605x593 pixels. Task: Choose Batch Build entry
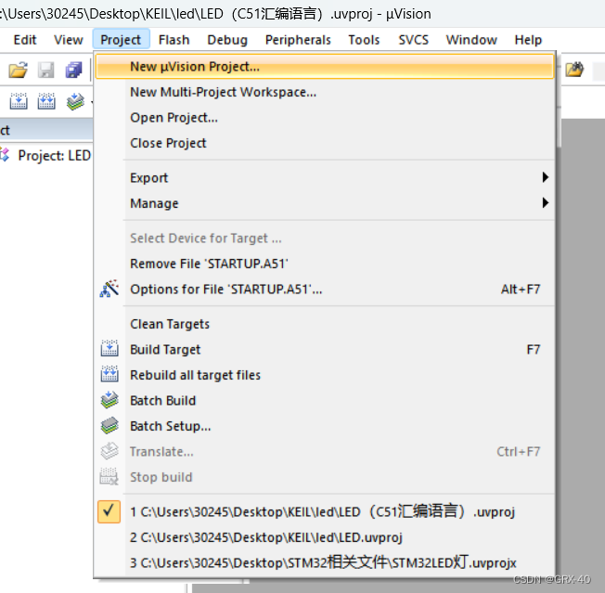[x=325, y=401]
